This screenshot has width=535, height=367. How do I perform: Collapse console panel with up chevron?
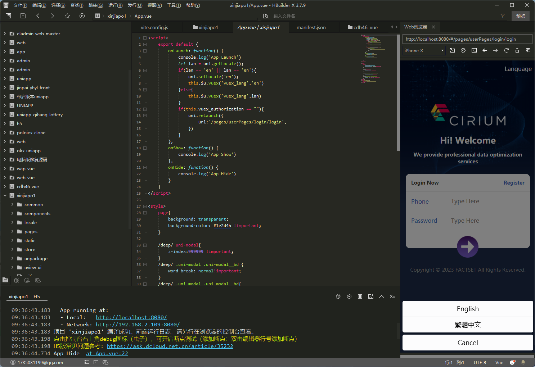[382, 296]
